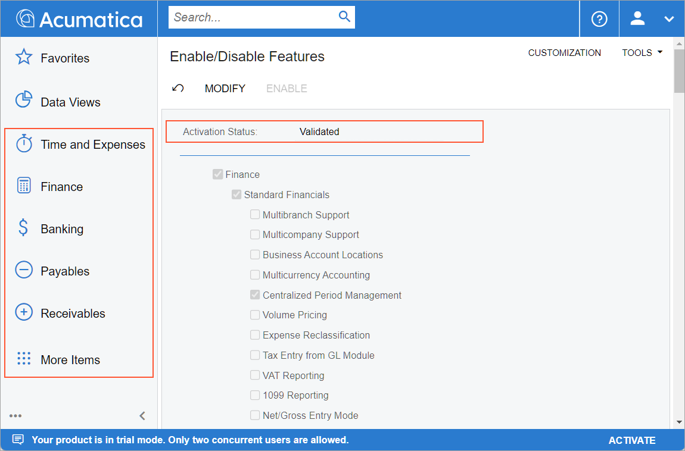The height and width of the screenshot is (451, 685).
Task: Open Favorites star icon in sidebar
Action: [x=24, y=58]
